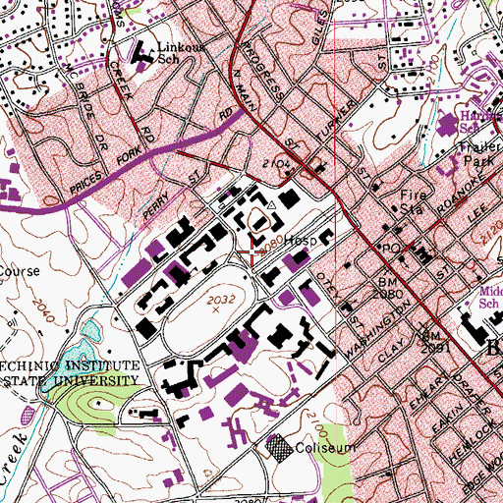503x503 pixels.
Task: Click the PO label
Action: coord(390,249)
